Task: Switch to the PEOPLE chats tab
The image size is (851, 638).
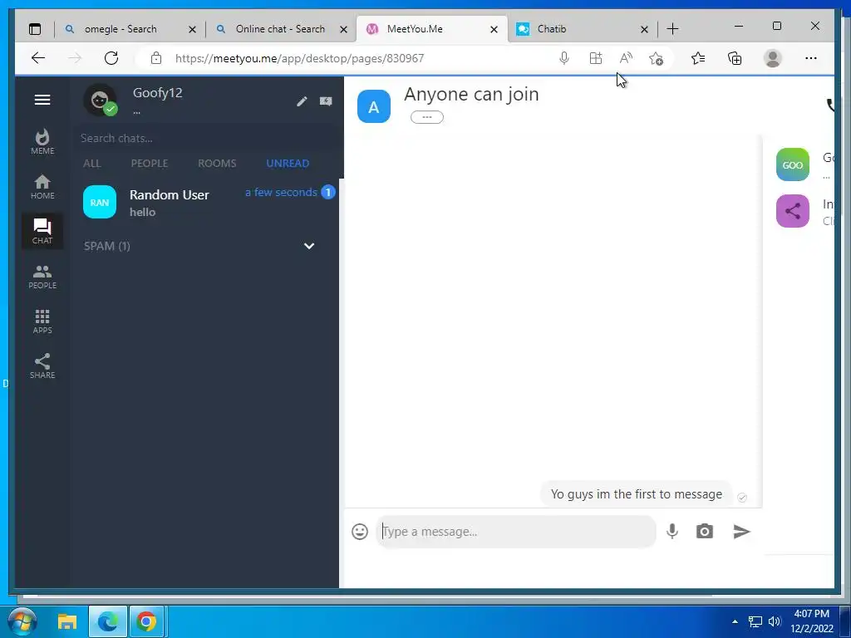Action: tap(150, 164)
